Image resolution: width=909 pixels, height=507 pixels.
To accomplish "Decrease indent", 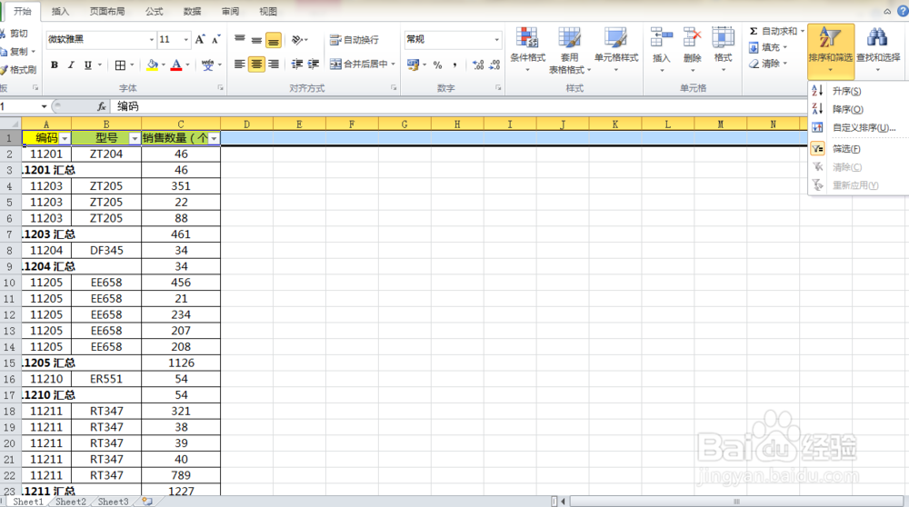I will tap(297, 64).
